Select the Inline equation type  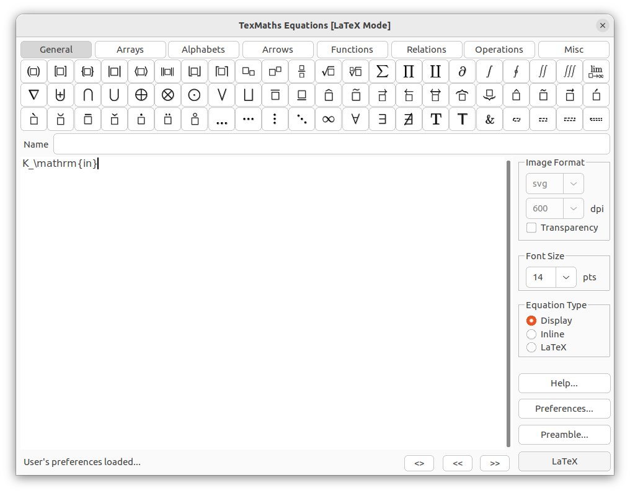[x=531, y=334]
